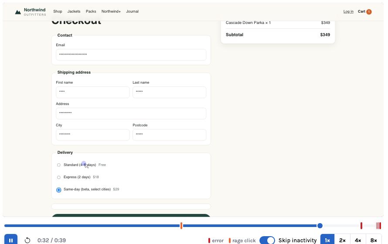The width and height of the screenshot is (388, 244).
Task: Open the Shop menu item
Action: 58,11
